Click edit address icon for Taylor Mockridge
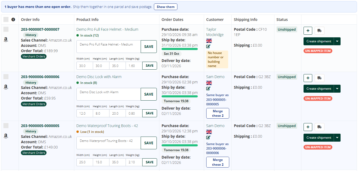The image size is (358, 171). [208, 46]
